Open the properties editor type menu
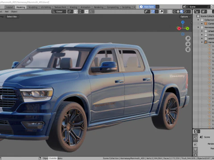The image size is (214, 160). tap(197, 131)
